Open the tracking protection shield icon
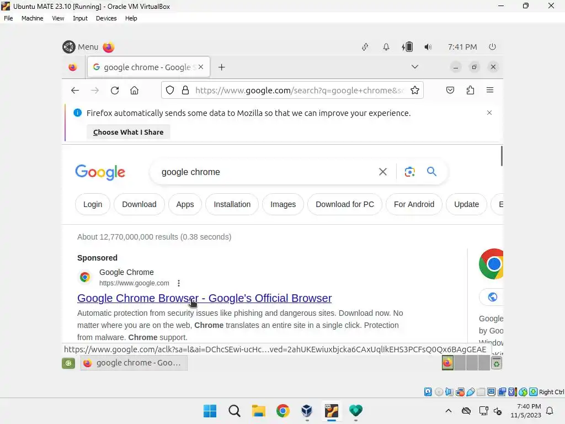565x424 pixels. point(170,90)
